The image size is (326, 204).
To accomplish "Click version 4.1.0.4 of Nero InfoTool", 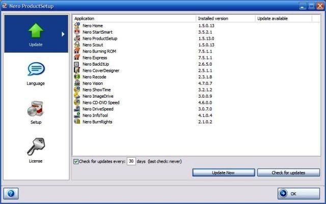I will tap(205, 115).
